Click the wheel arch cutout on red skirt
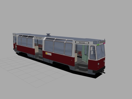 pyautogui.click(x=61, y=64)
